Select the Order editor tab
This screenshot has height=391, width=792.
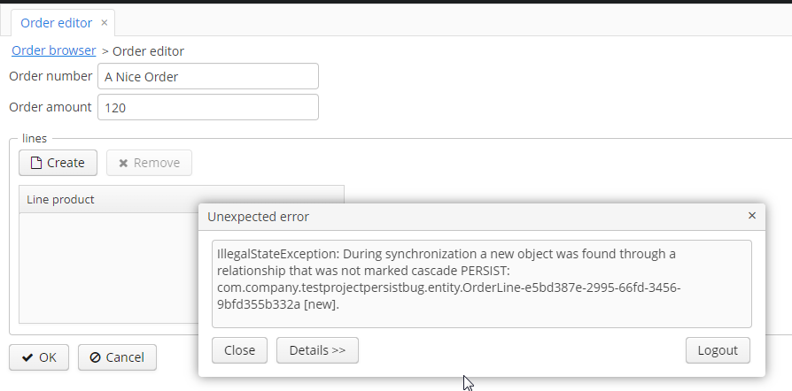(x=56, y=23)
